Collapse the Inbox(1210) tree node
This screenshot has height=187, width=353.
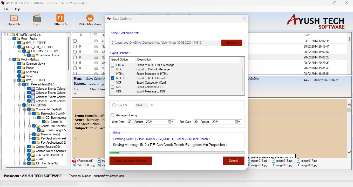[20, 105]
